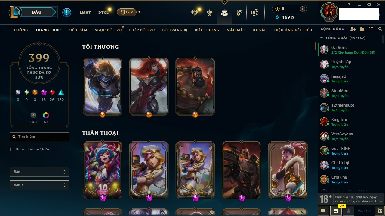This screenshot has width=385, height=216.
Task: Open the first 'Bậc' dropdown
Action: coord(39,172)
